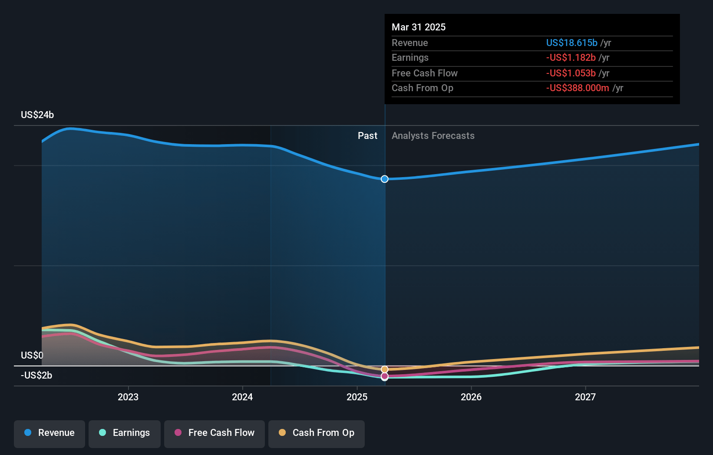This screenshot has width=713, height=455.
Task: Click the -US$1.053b free cash flow value
Action: [571, 73]
